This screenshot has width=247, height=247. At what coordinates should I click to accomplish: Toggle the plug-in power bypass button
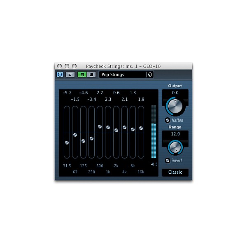point(60,75)
